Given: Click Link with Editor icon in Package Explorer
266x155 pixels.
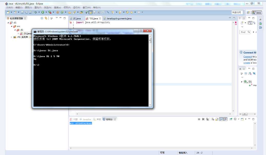Looking at the screenshot, I should tap(46, 18).
